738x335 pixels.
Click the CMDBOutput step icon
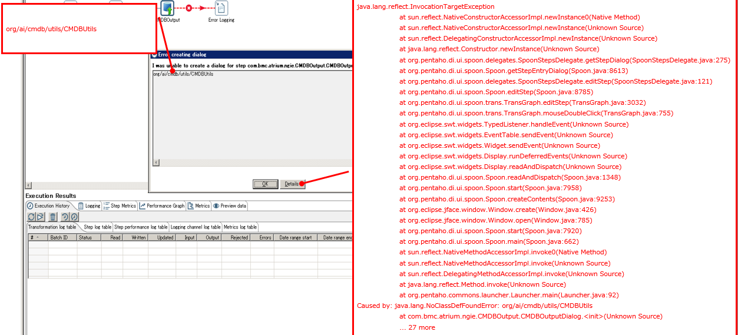coord(167,8)
